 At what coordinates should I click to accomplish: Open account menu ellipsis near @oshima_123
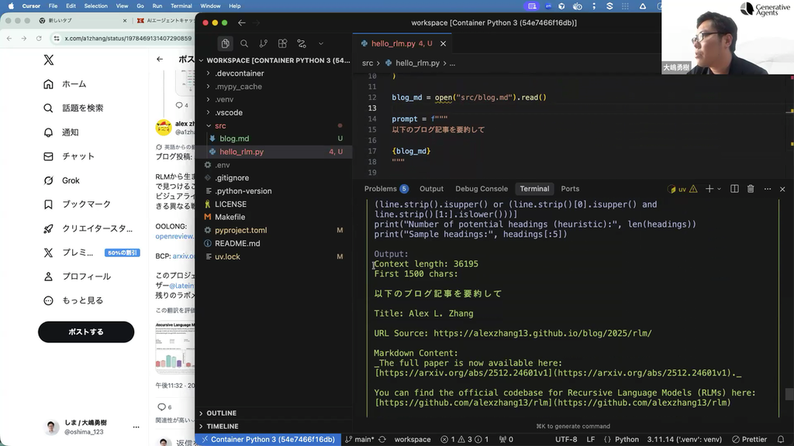(x=136, y=427)
